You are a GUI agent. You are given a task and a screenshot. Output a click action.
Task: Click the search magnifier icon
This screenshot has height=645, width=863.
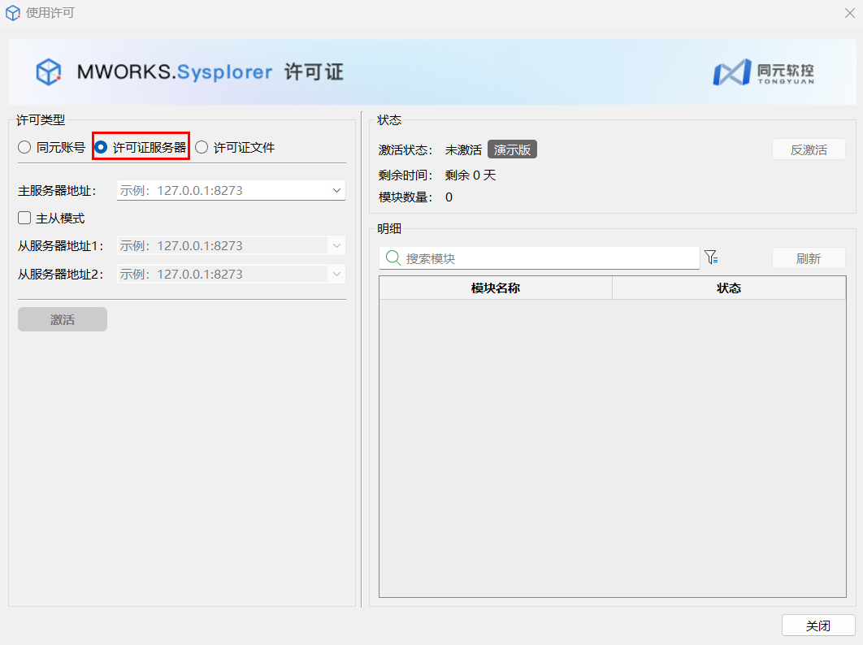392,258
